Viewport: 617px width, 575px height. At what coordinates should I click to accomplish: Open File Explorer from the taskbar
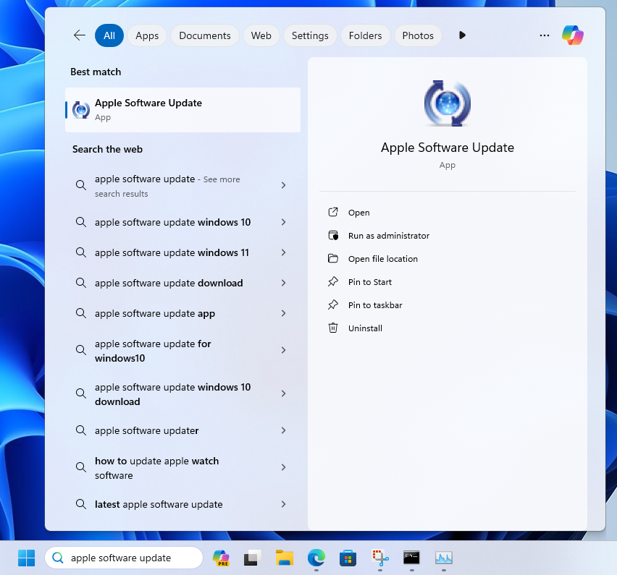(x=285, y=558)
